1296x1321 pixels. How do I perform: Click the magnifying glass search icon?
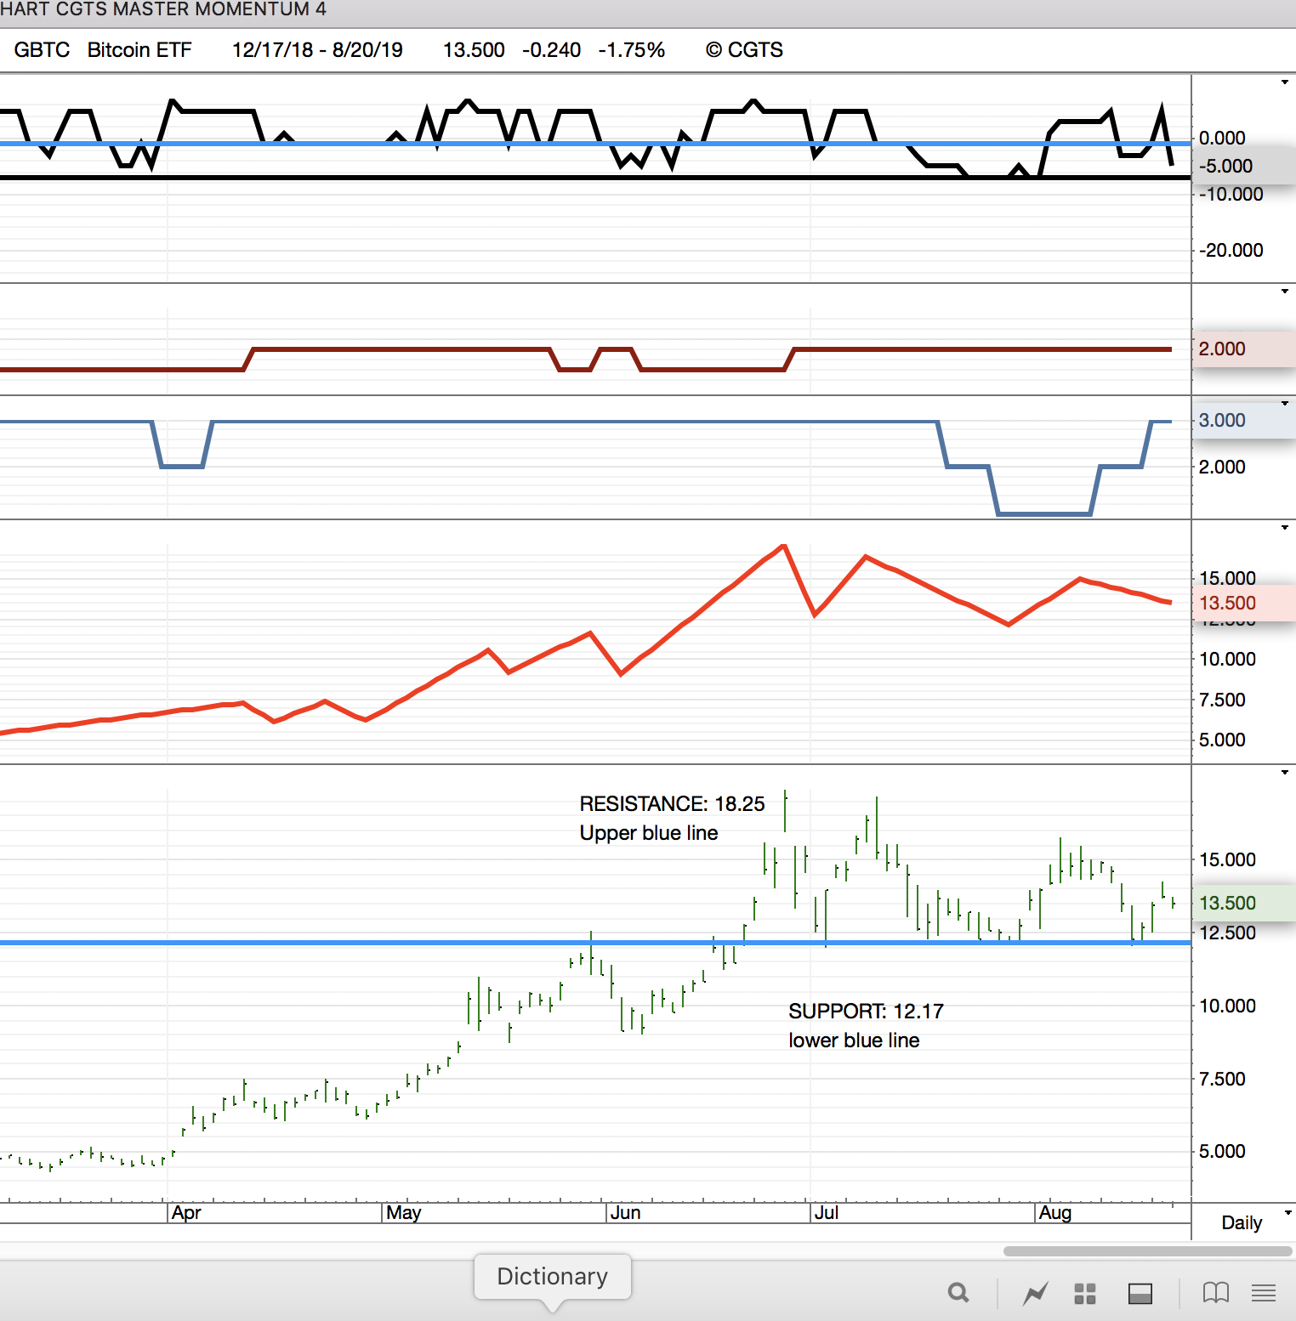(x=958, y=1293)
